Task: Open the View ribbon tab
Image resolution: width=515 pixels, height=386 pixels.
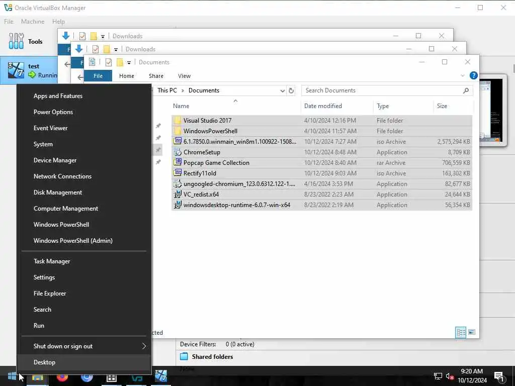Action: (x=184, y=76)
